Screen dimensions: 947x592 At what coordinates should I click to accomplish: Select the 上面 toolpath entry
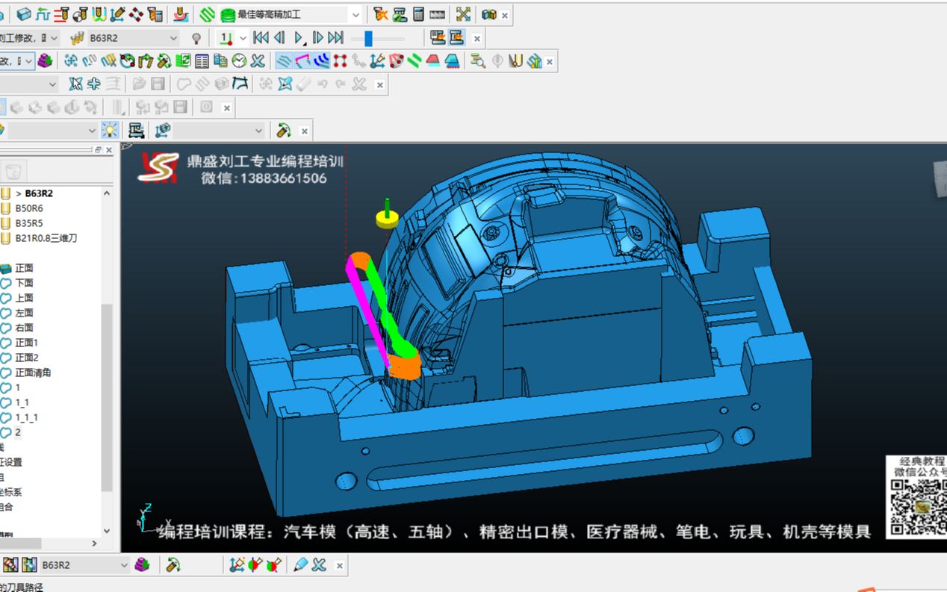click(x=24, y=298)
